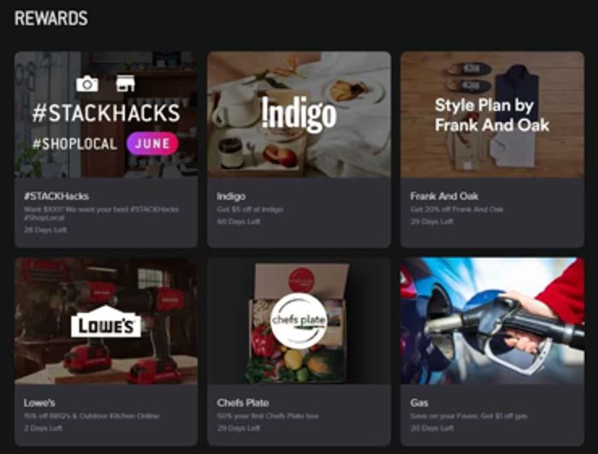598x454 pixels.
Task: Click the camera icon on #STACKHACKS card
Action: point(87,84)
